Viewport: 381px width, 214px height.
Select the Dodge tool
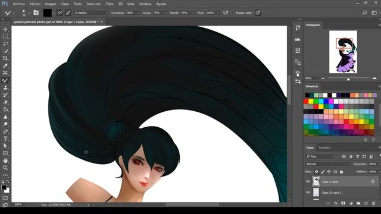pos(5,124)
